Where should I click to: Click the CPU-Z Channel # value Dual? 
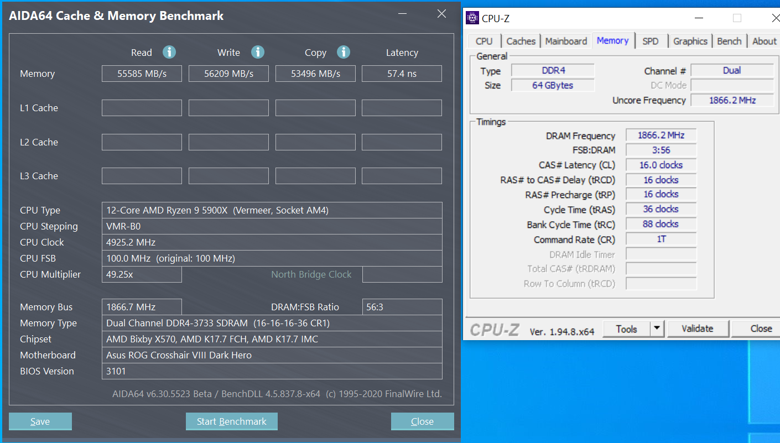point(732,70)
